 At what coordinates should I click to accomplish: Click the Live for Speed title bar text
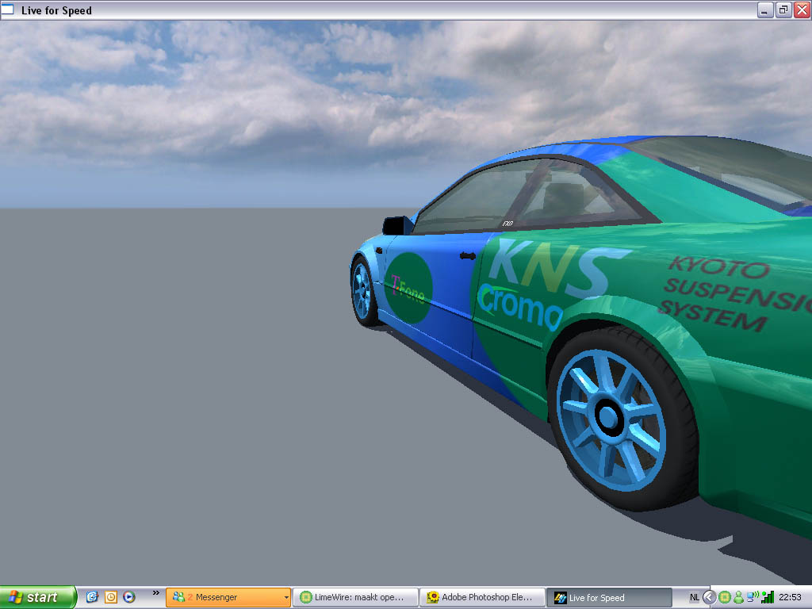pyautogui.click(x=56, y=10)
